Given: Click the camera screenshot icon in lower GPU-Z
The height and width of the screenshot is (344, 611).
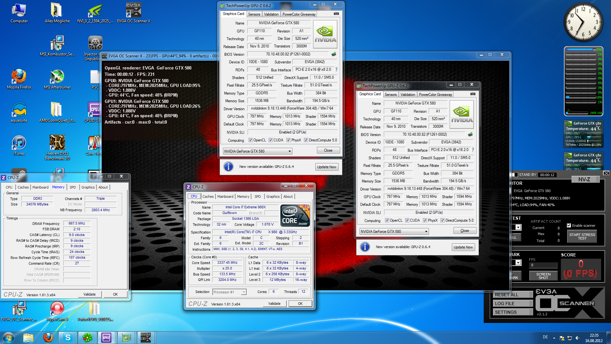Looking at the screenshot, I should 473,94.
